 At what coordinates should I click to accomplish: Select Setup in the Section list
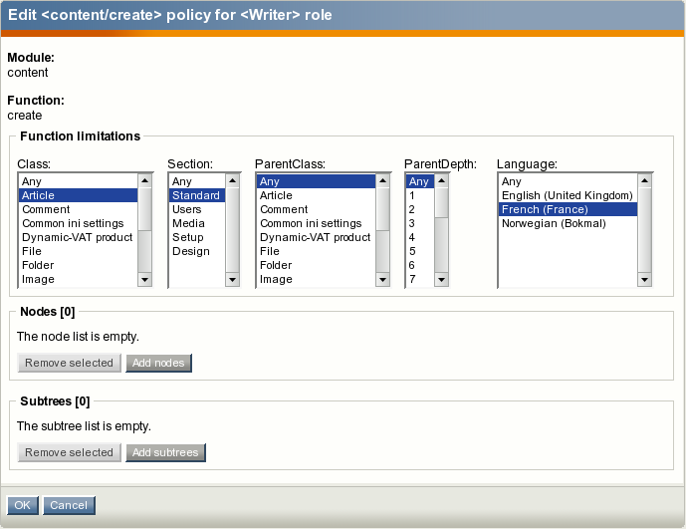click(197, 237)
